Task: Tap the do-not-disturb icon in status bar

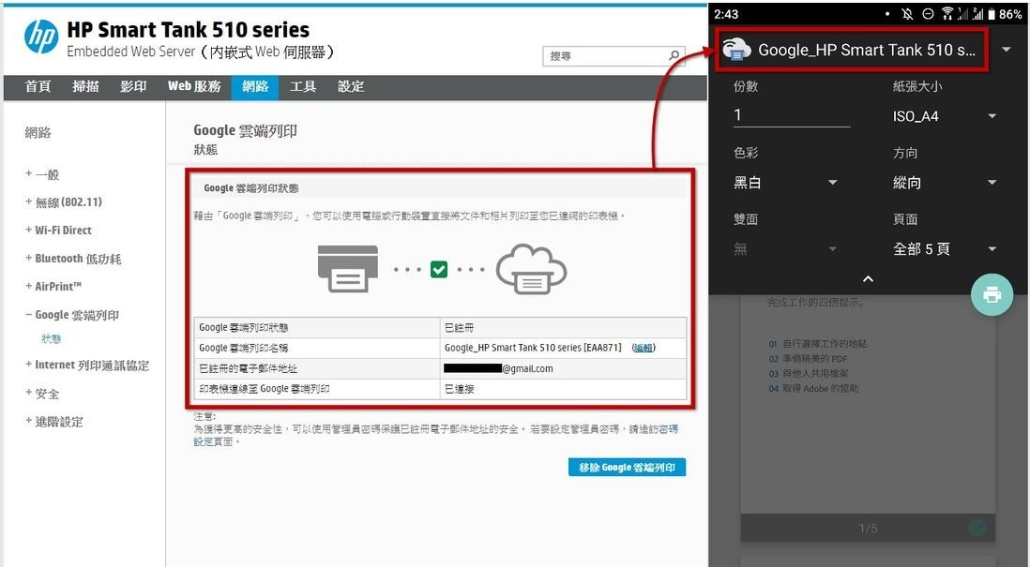Action: [x=928, y=14]
